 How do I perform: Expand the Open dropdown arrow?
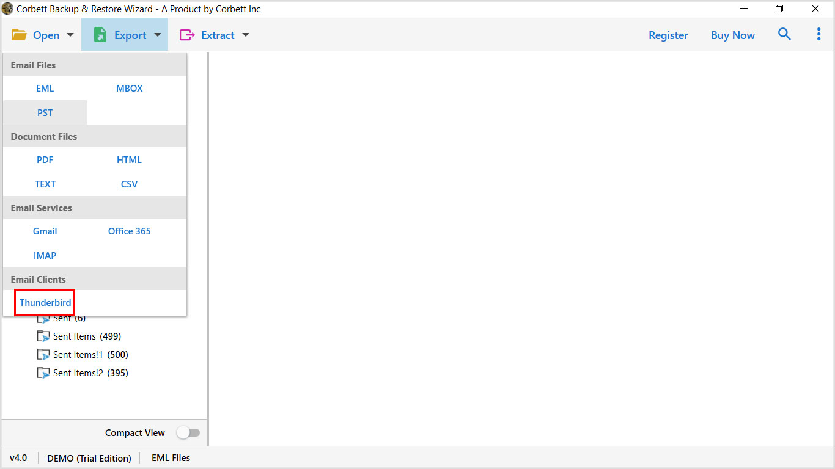tap(70, 35)
